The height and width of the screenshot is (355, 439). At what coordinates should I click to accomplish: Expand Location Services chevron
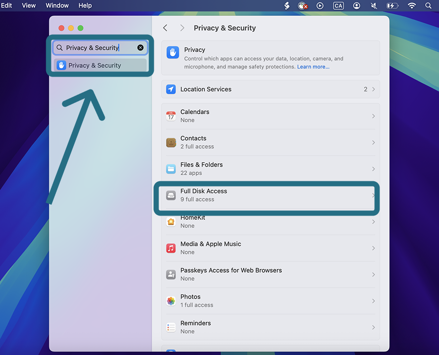tap(373, 89)
